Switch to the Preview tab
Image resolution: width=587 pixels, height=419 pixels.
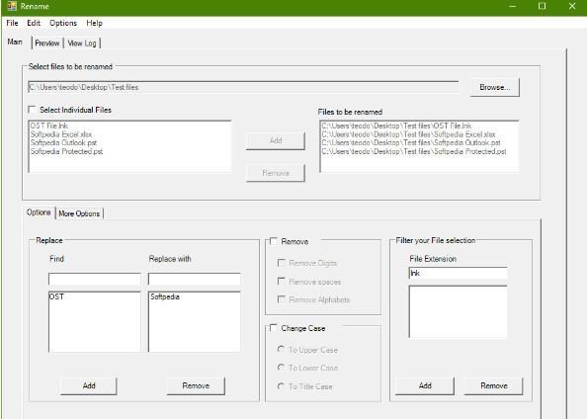coord(47,43)
